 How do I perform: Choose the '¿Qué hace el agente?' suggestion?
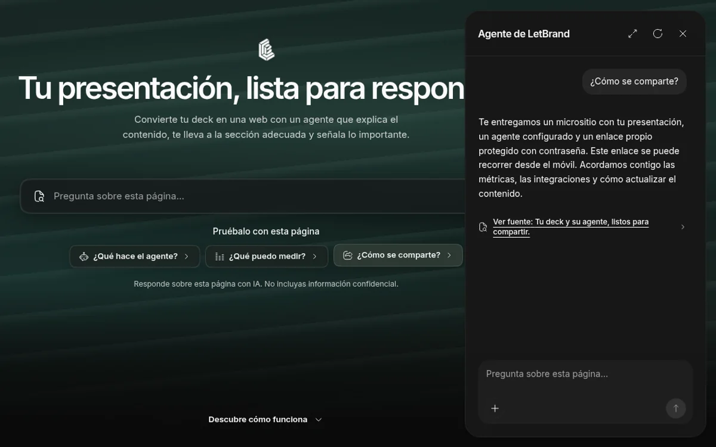(135, 256)
